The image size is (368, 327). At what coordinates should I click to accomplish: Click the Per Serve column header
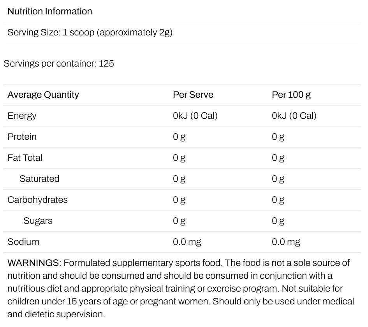click(193, 95)
